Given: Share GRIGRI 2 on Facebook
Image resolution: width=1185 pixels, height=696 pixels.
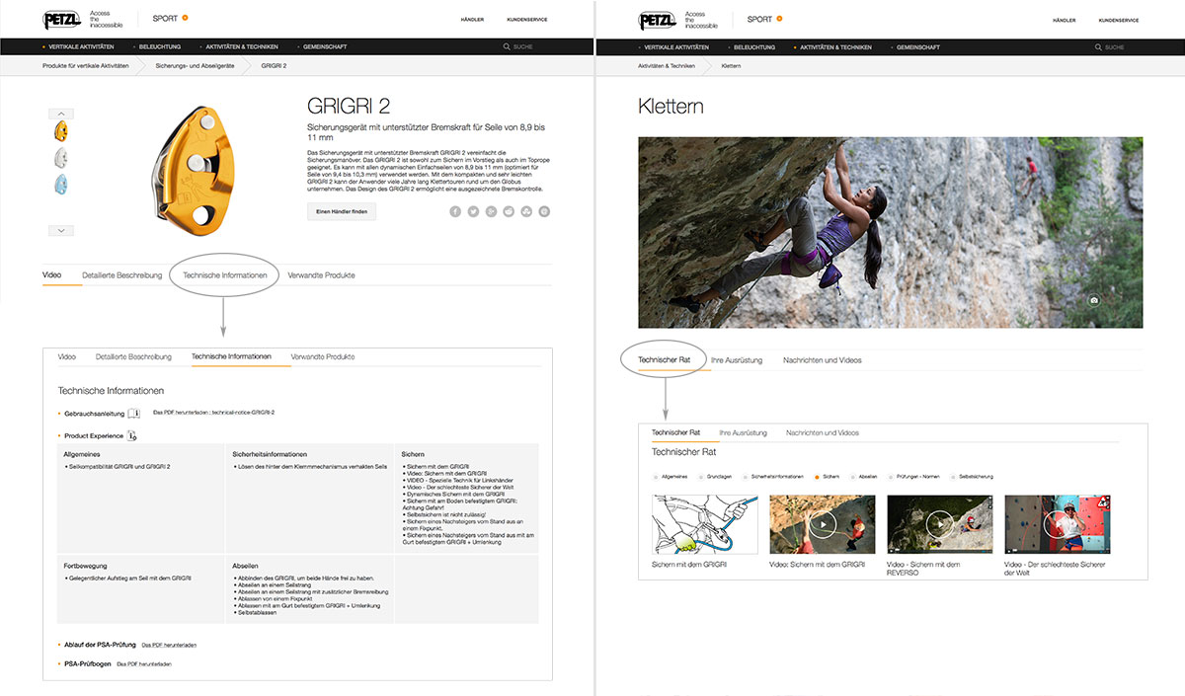Looking at the screenshot, I should click(x=455, y=211).
